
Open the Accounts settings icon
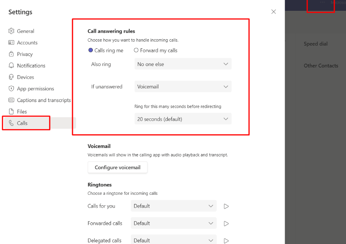[11, 42]
